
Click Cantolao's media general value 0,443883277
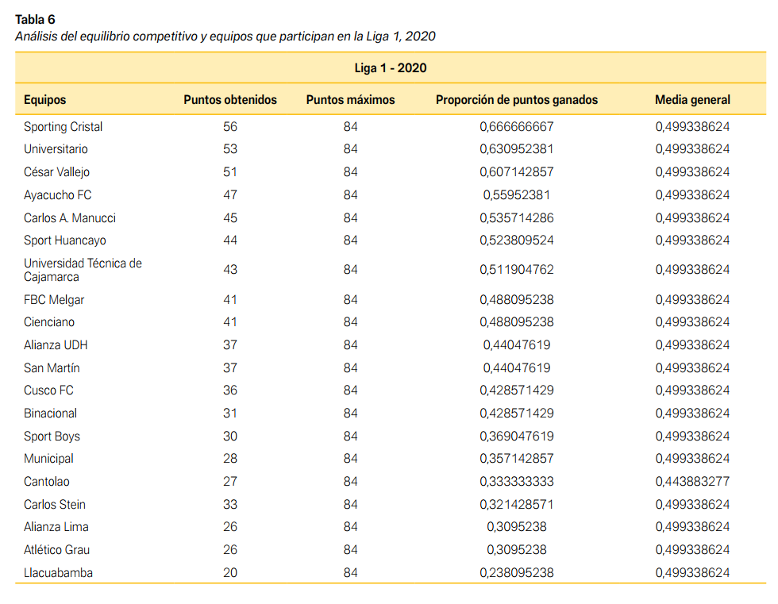(x=692, y=482)
